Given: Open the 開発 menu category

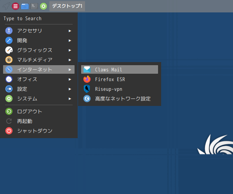Looking at the screenshot, I should pyautogui.click(x=39, y=40).
